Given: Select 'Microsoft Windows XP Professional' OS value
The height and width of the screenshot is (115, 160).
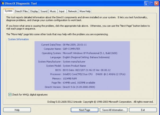Looking at the screenshot, I should [90, 53].
